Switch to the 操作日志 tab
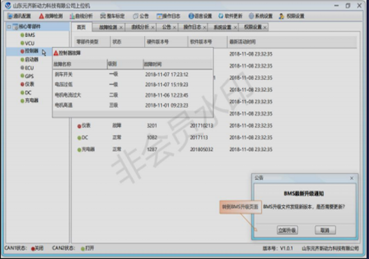Image resolution: width=369 pixels, height=259 pixels. pos(192,27)
